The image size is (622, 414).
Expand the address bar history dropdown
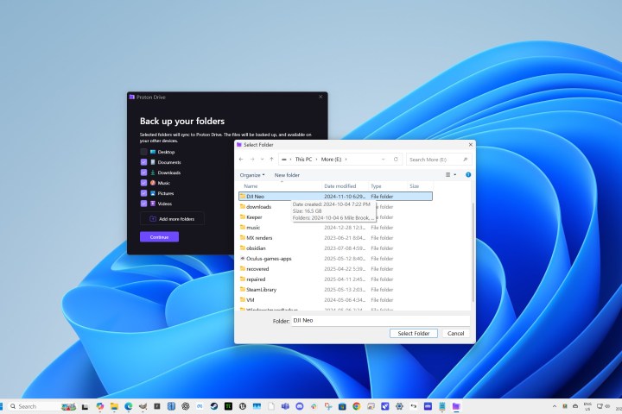click(x=382, y=160)
